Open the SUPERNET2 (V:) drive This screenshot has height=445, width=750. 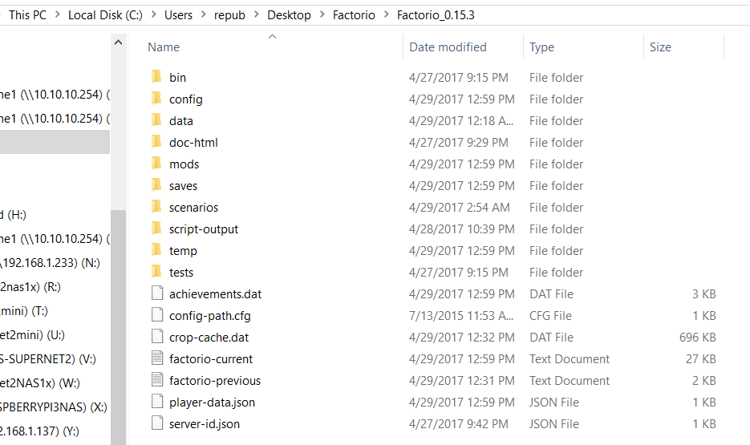[48, 359]
